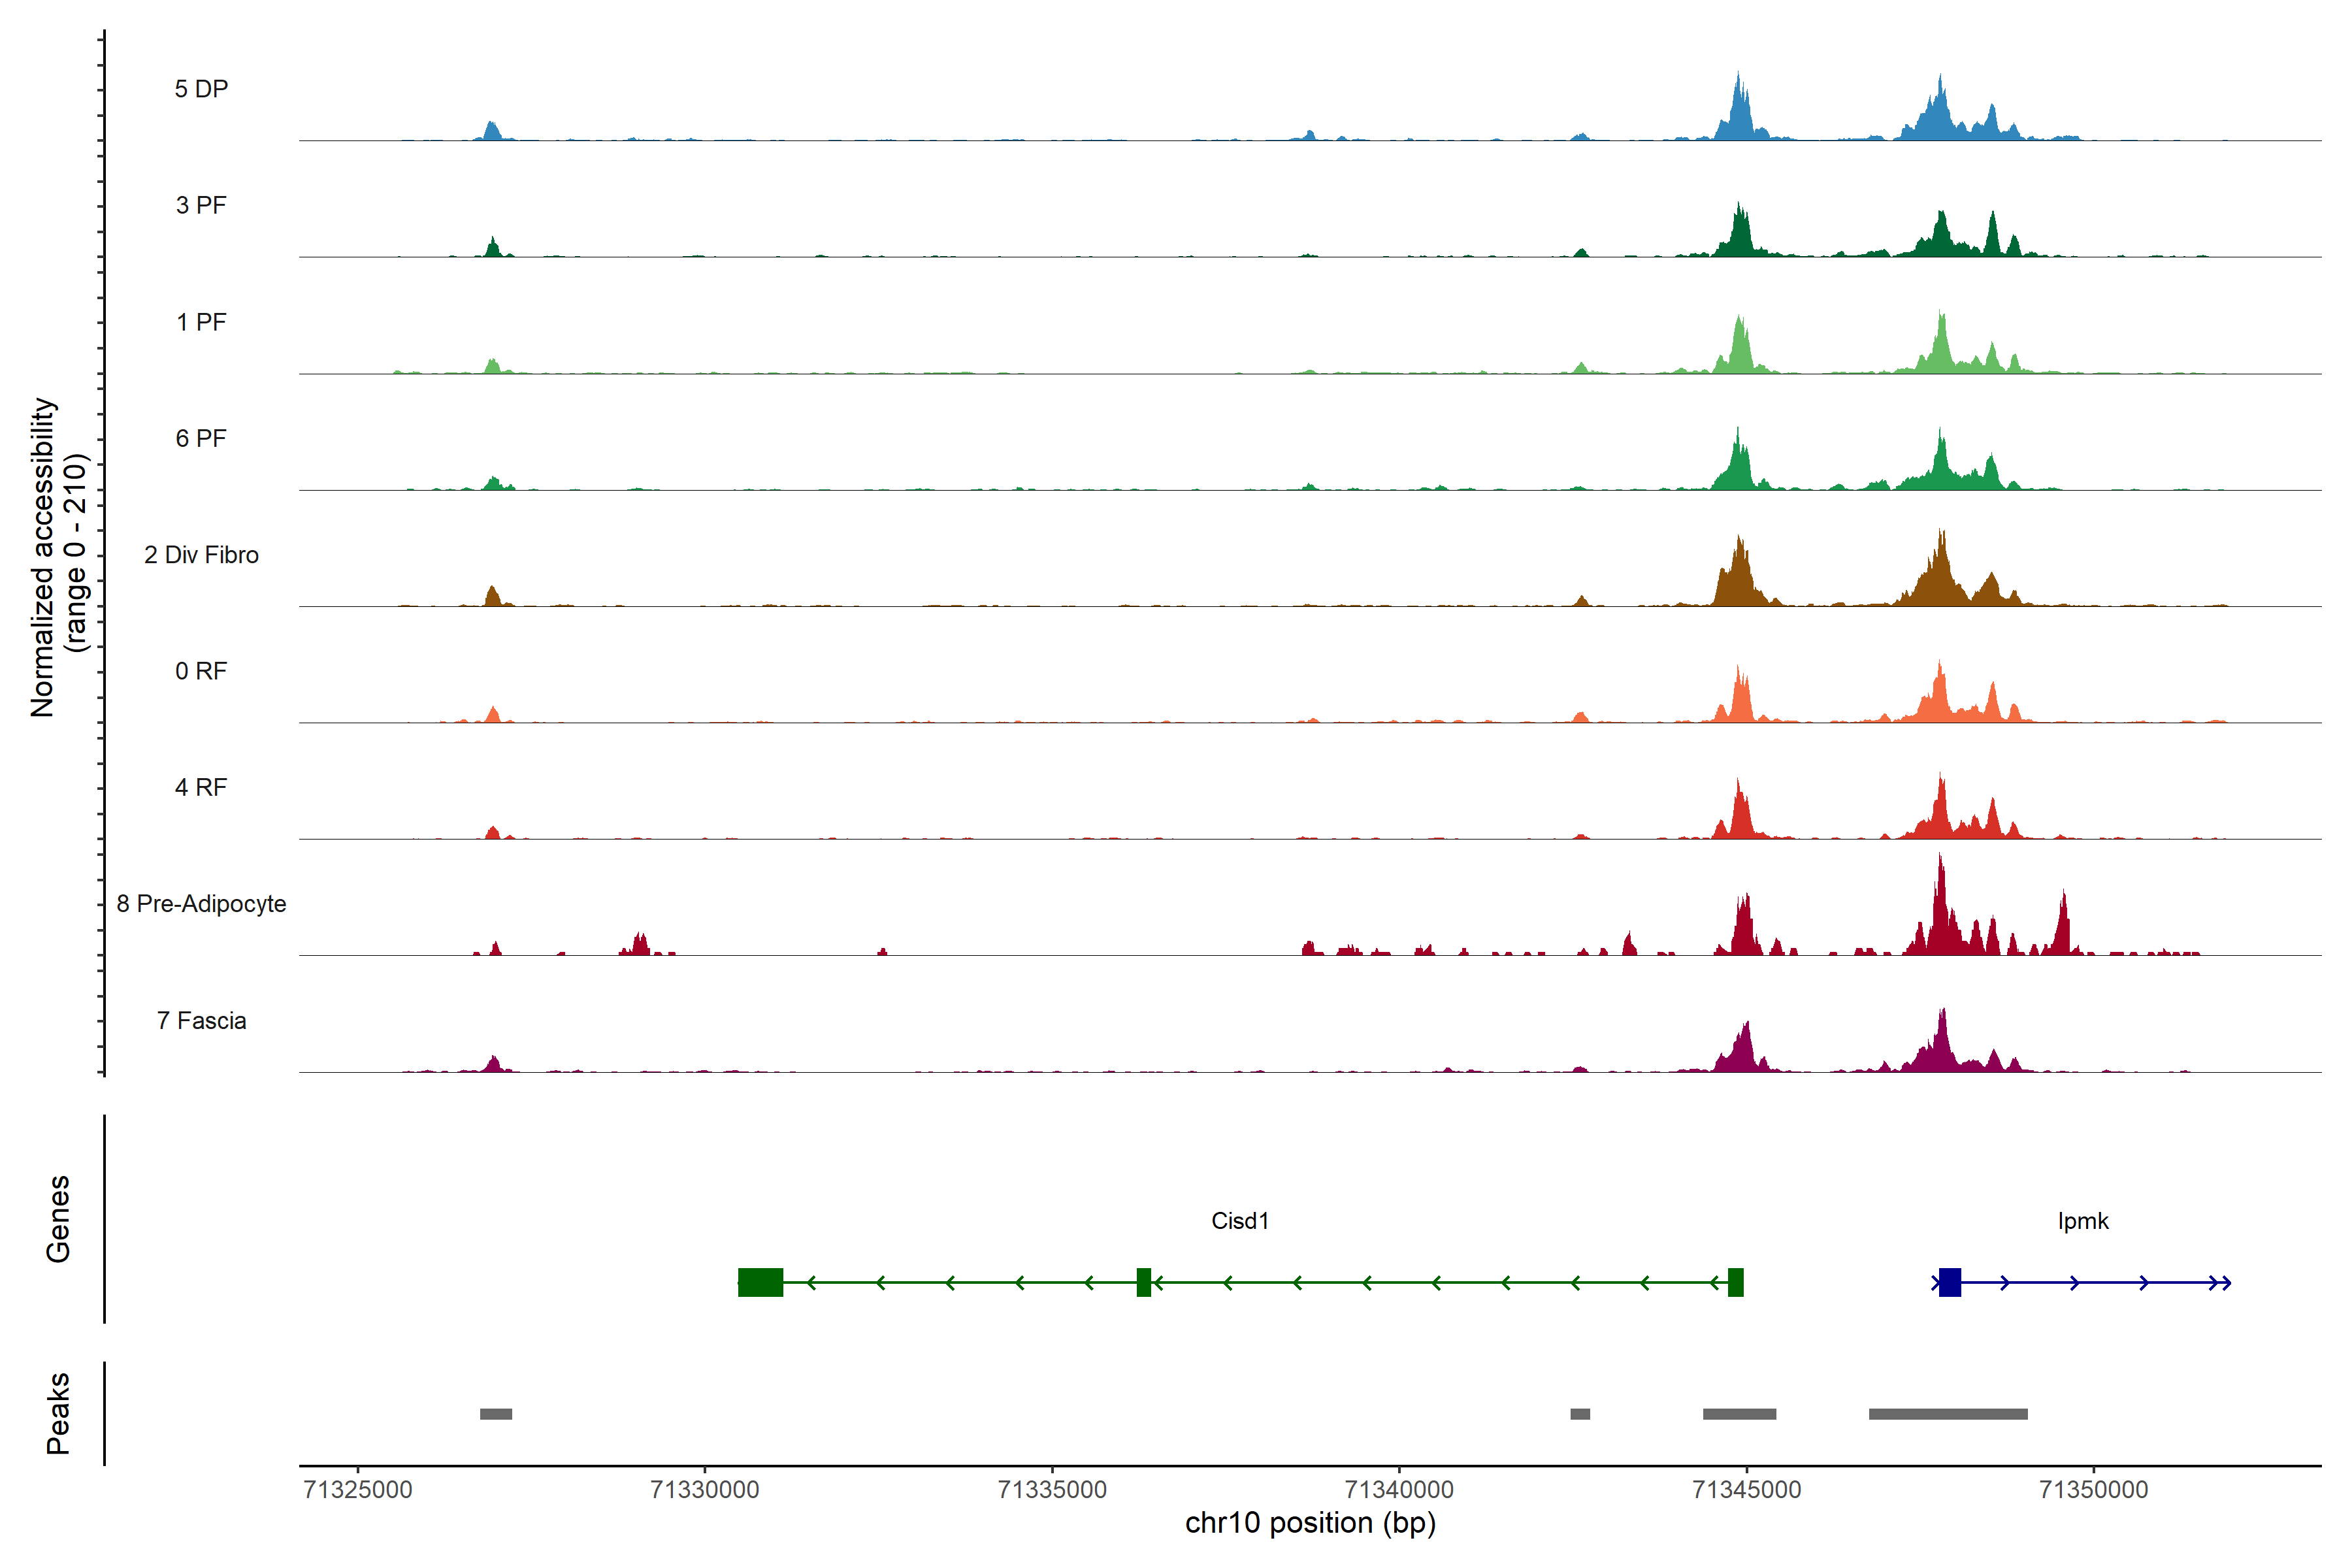Click the Cisd1 gene label
The image size is (2352, 1568).
[1239, 1221]
